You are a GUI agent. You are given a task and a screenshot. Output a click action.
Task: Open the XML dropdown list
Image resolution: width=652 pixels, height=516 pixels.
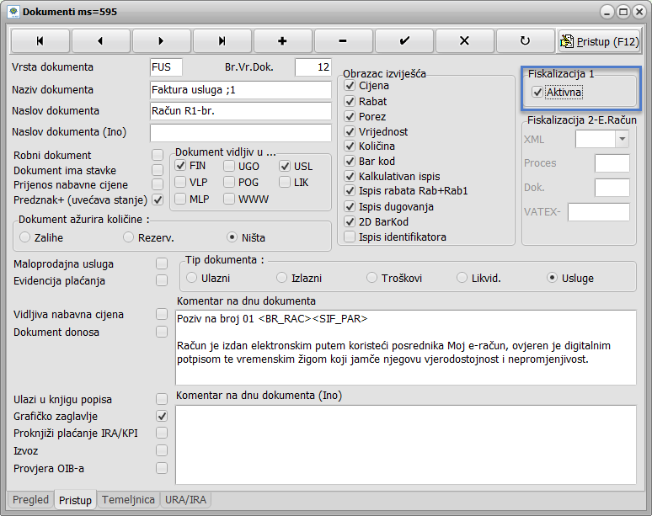click(622, 139)
